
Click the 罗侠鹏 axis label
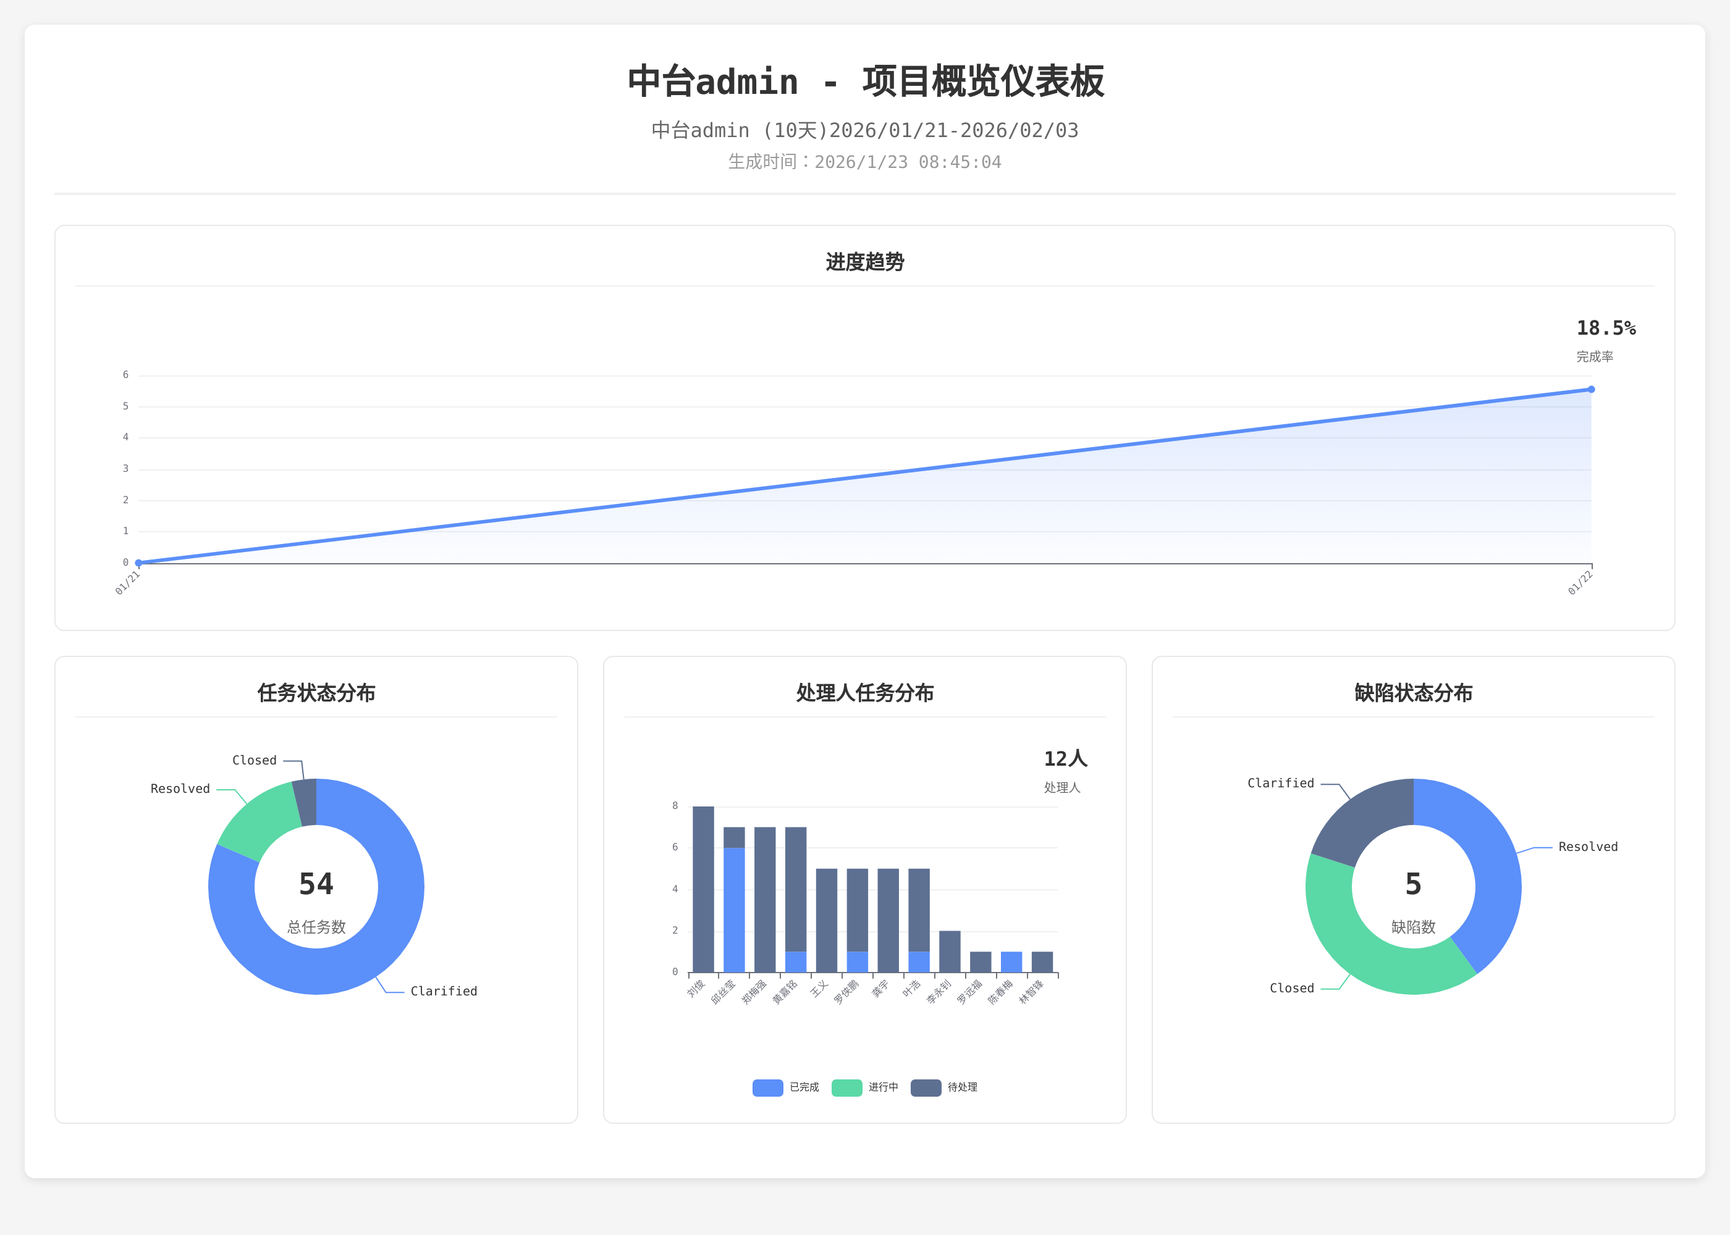click(x=846, y=992)
